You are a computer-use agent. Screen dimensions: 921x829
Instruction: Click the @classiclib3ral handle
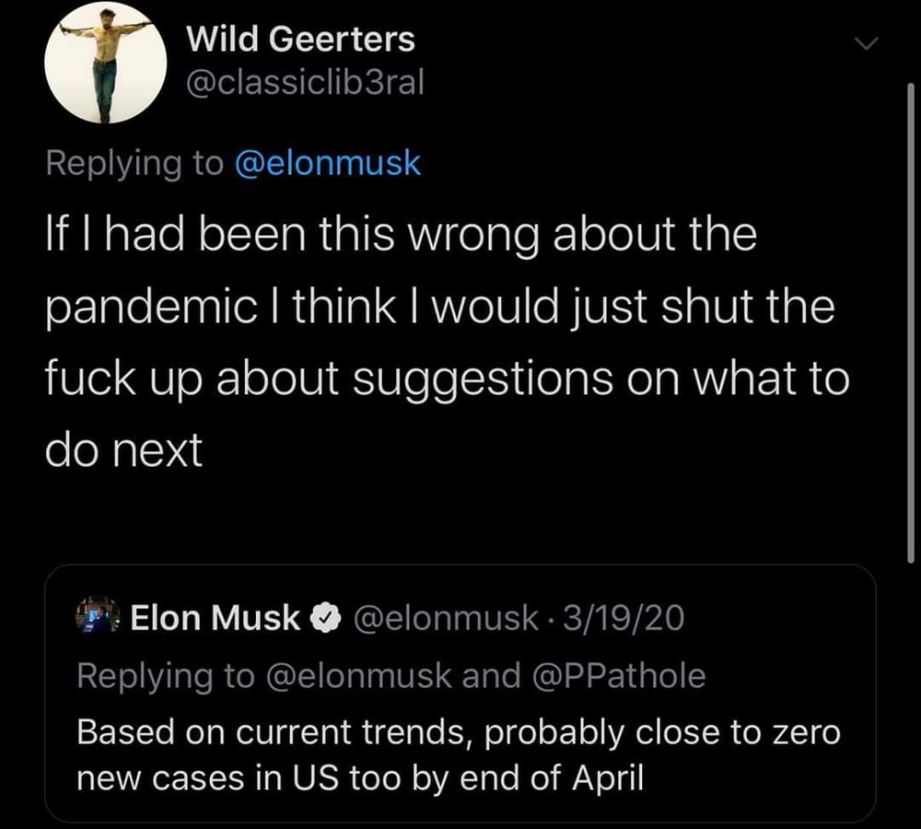pos(305,84)
